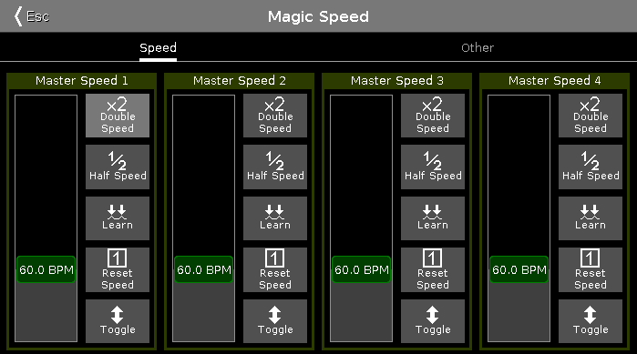Viewport: 637px width, 354px height.
Task: Click Half Speed under Master Speed 1
Action: point(118,167)
